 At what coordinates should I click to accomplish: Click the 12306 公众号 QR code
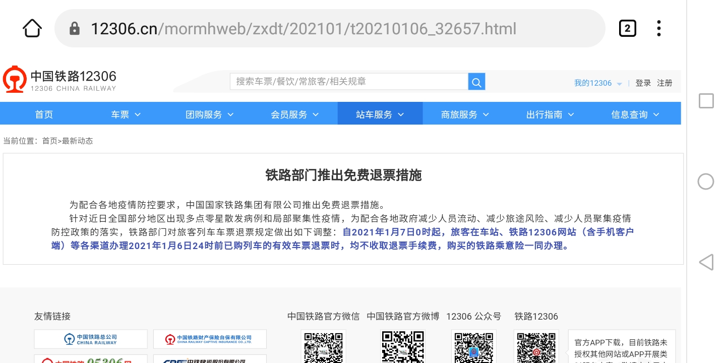(474, 347)
